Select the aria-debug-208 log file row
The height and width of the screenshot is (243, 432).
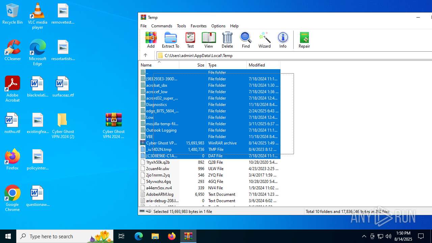click(x=210, y=201)
